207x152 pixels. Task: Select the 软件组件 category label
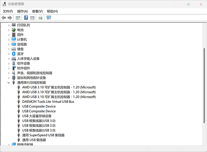click(x=23, y=68)
